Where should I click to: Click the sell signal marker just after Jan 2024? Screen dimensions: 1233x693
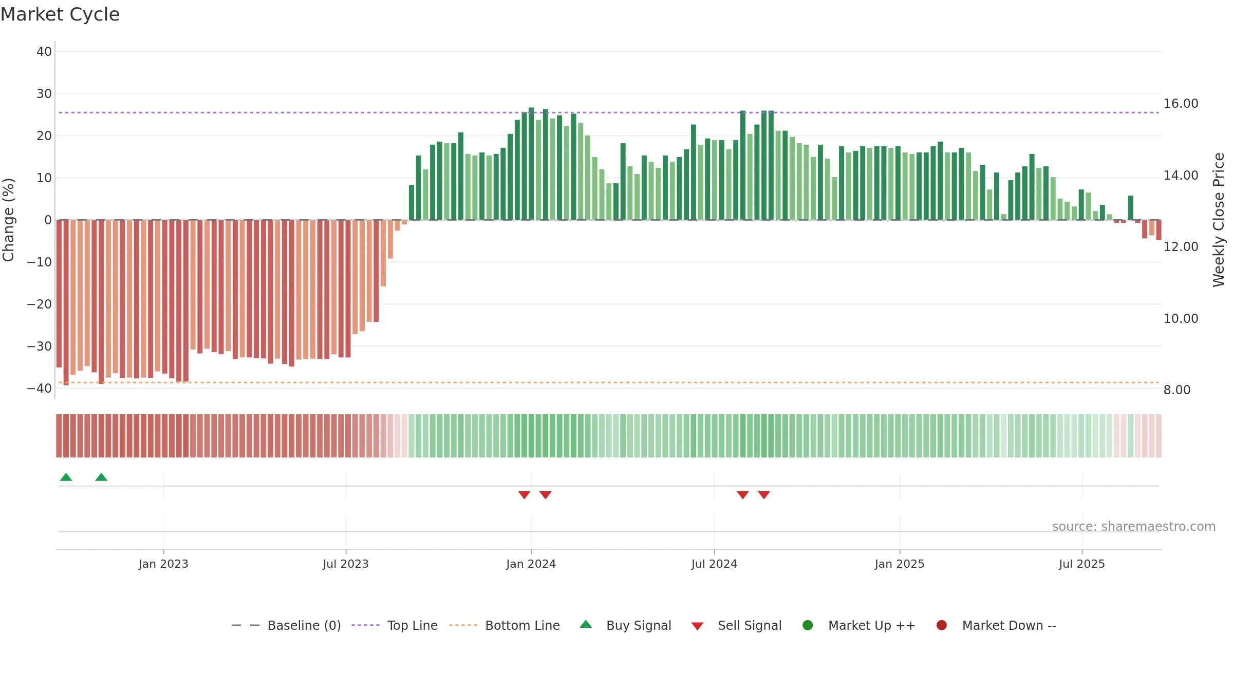point(546,495)
